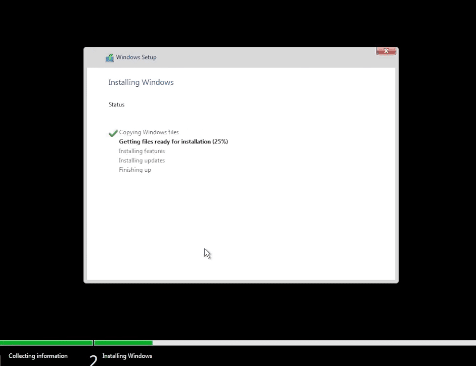
Task: Click the 'Windows Setup' title text
Action: click(136, 57)
